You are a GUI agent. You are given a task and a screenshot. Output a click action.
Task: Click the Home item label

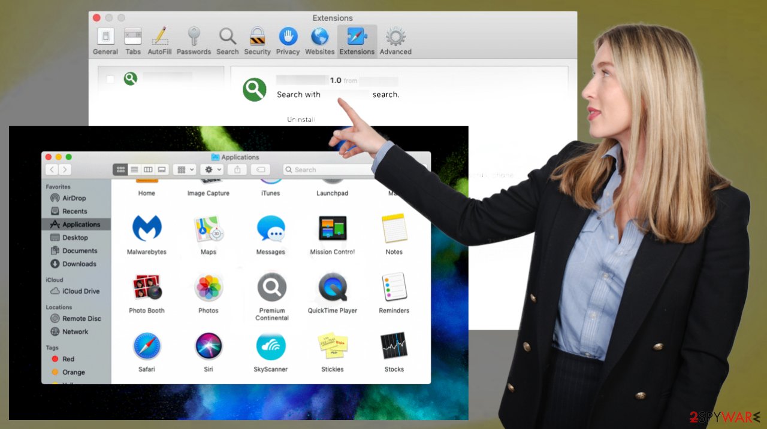coord(147,193)
